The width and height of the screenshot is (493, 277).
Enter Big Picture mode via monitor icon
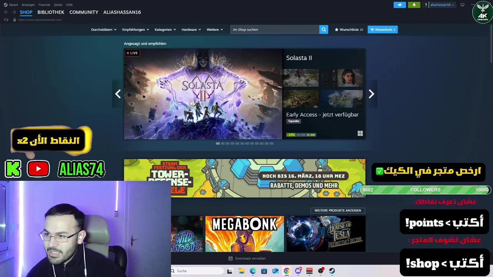pos(462,5)
